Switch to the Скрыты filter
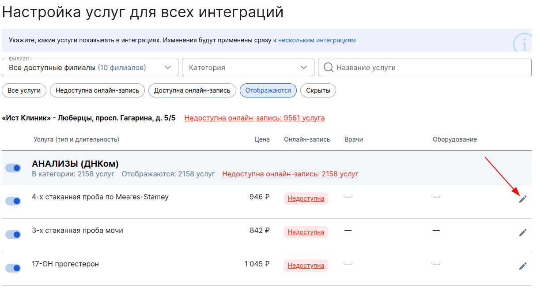 tap(318, 90)
